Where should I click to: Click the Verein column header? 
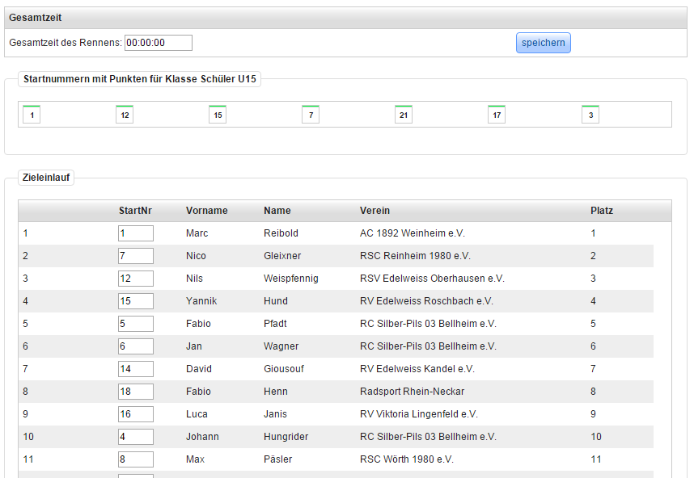click(375, 211)
